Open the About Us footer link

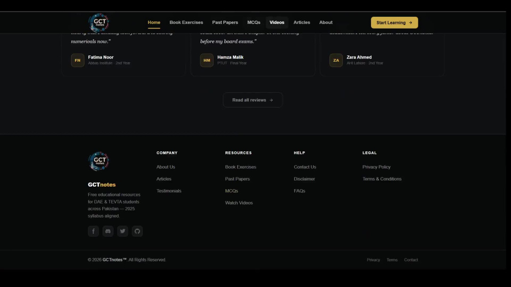[166, 167]
